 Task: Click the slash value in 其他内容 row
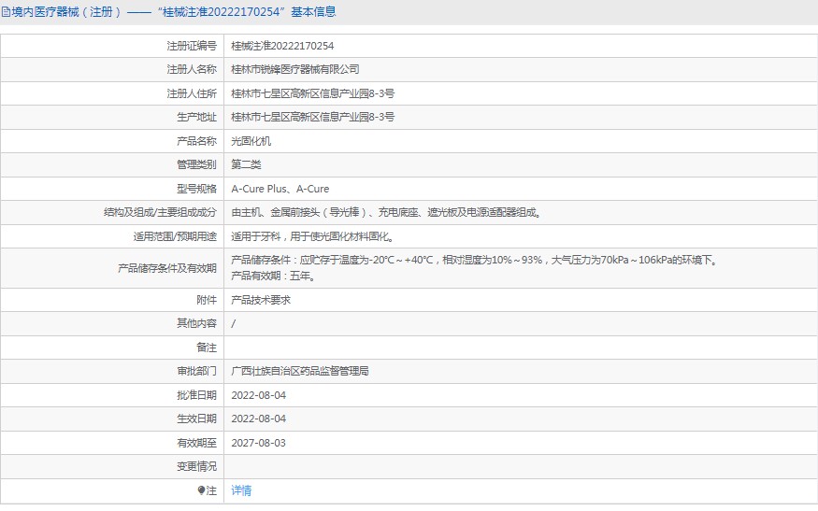tap(233, 324)
